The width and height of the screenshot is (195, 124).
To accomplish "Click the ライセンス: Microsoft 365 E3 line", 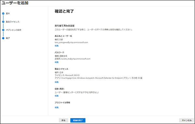I will pyautogui.click(x=67, y=75).
